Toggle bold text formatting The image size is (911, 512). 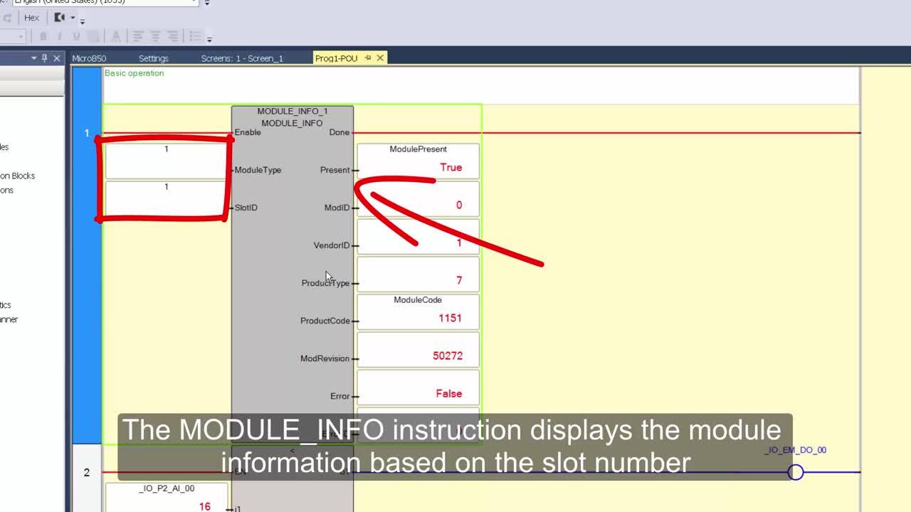[x=43, y=36]
